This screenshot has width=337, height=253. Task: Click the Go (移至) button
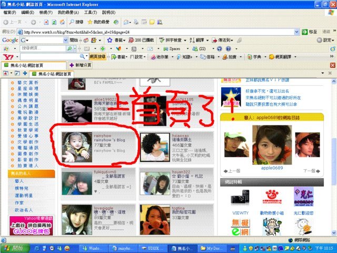(x=309, y=32)
